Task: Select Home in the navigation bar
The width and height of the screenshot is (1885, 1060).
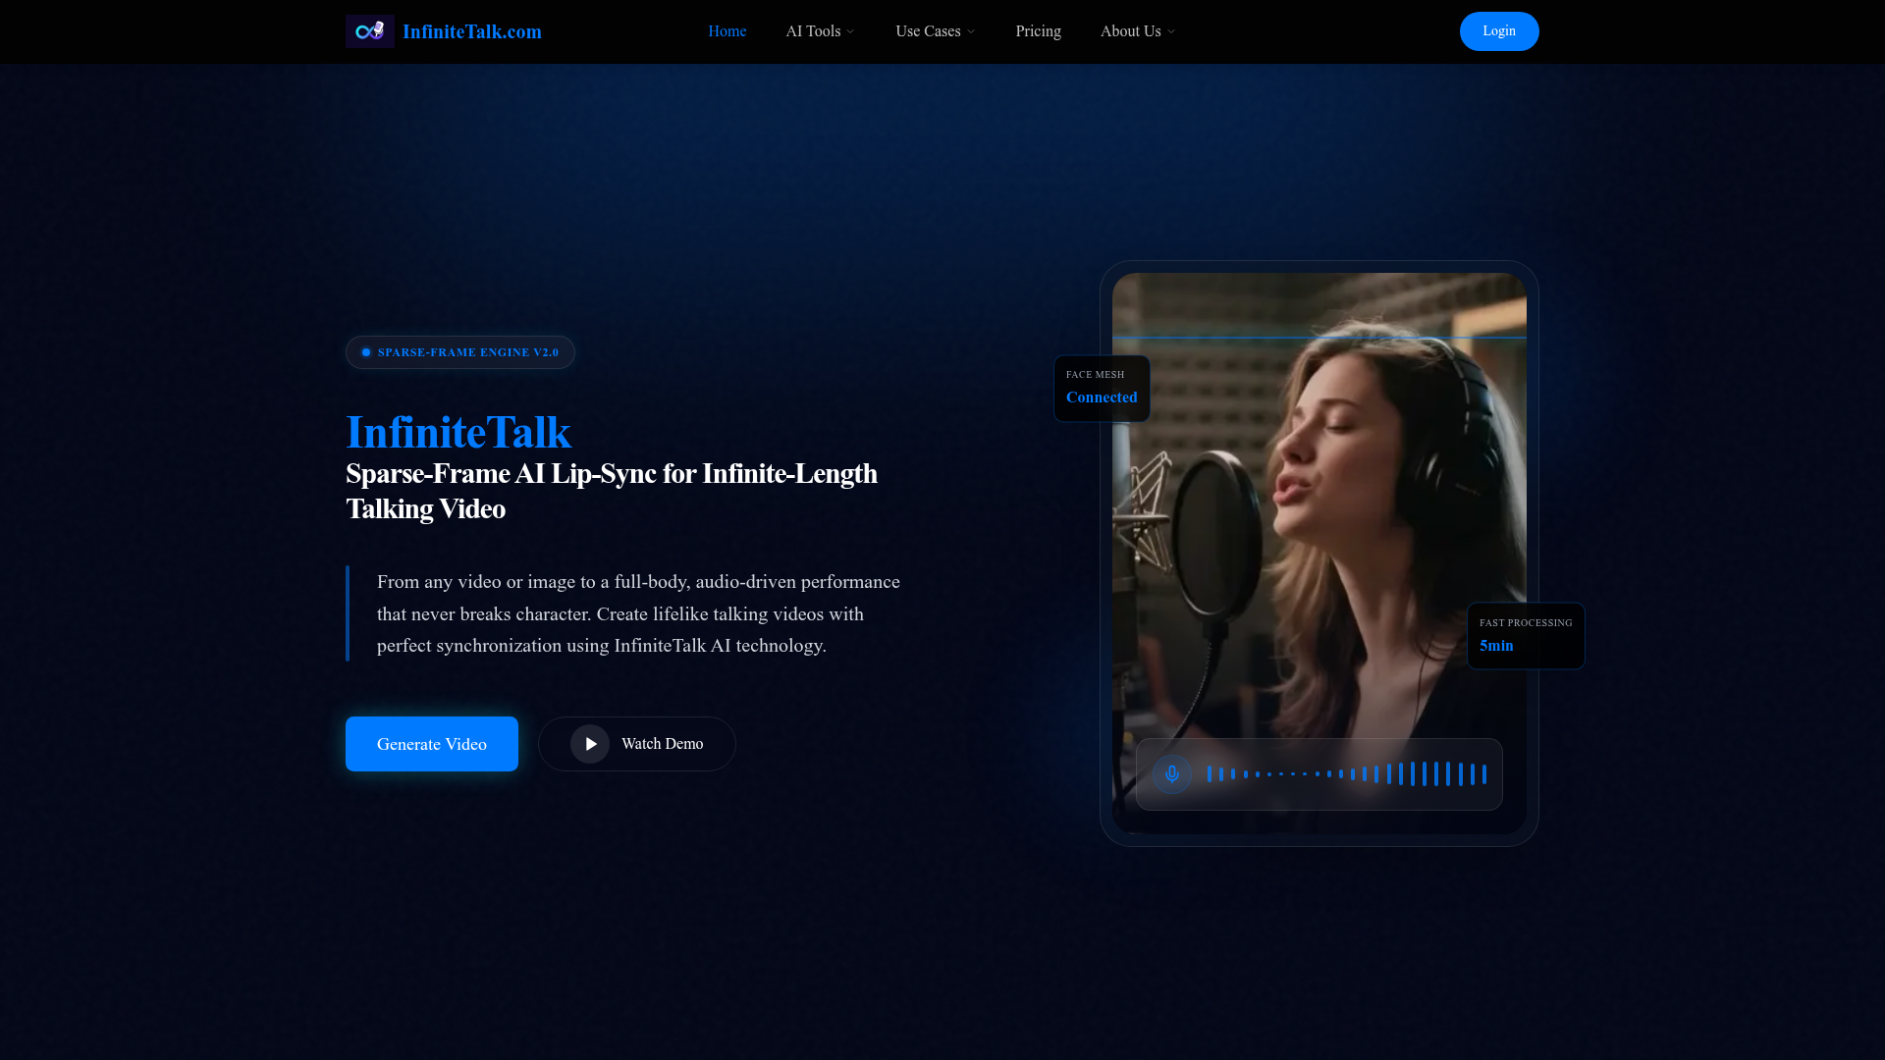Action: tap(727, 30)
